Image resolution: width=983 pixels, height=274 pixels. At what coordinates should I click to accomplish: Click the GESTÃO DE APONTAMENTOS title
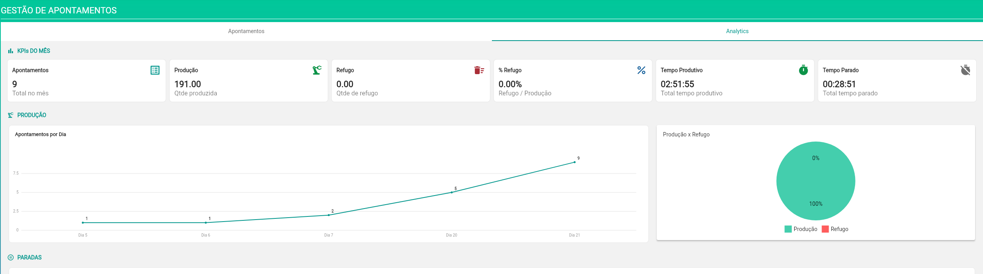(x=59, y=11)
